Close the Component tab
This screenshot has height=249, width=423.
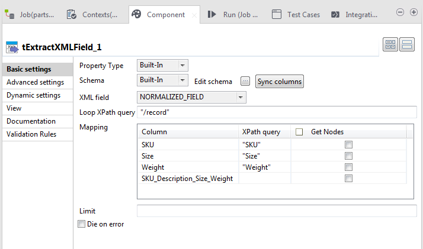tap(194, 14)
